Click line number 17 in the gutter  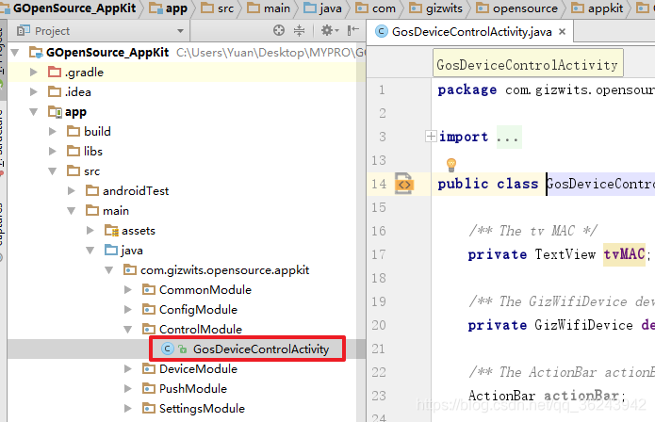click(x=379, y=254)
